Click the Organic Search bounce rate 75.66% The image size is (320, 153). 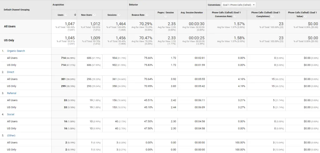tap(148, 58)
